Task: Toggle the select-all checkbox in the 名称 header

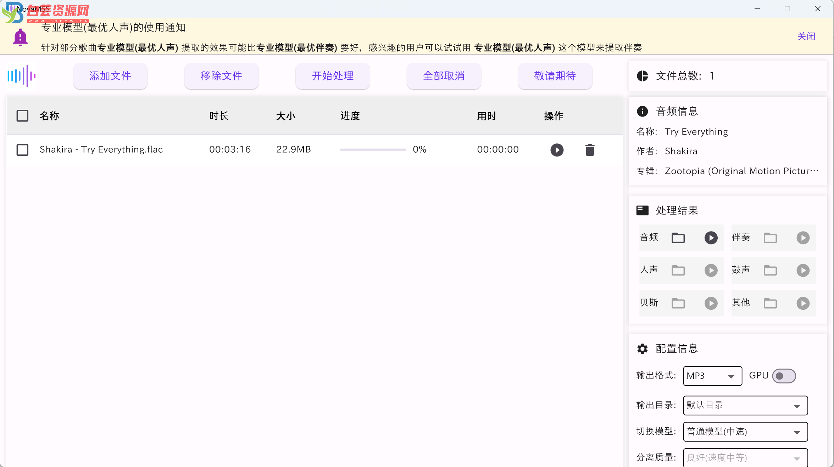Action: [x=22, y=116]
